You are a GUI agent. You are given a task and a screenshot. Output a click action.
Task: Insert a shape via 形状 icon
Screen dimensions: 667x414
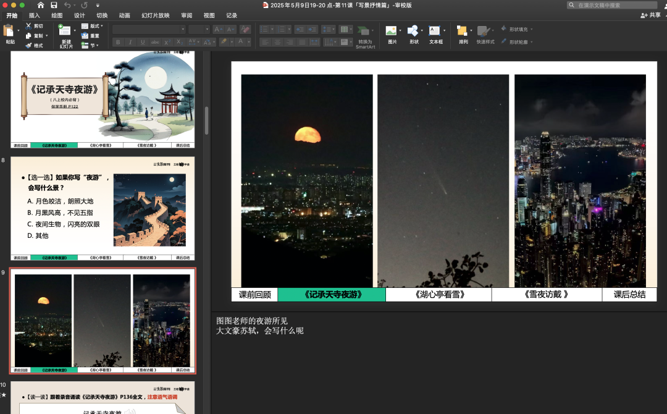click(413, 31)
